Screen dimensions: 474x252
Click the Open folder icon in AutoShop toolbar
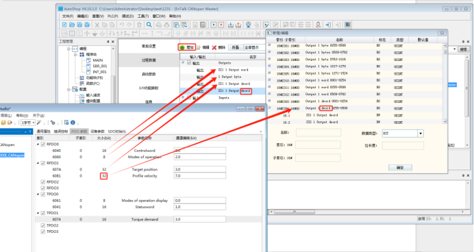(x=72, y=25)
